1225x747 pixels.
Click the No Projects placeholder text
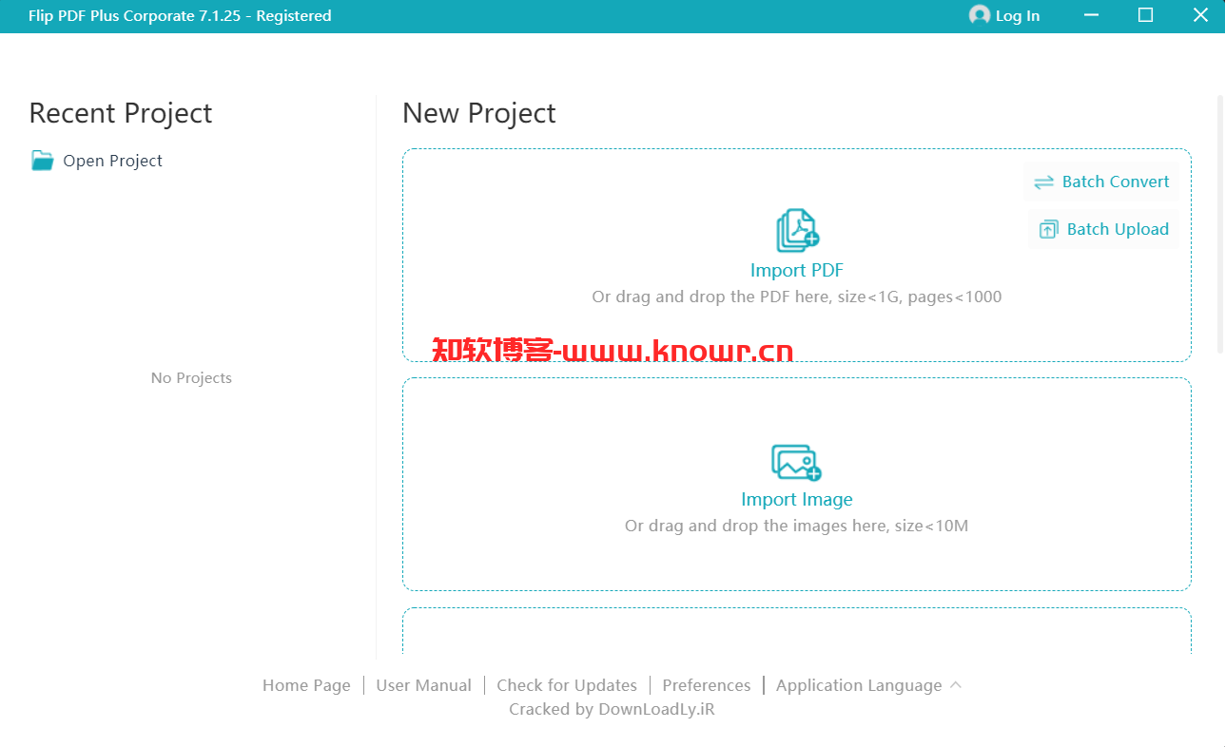(x=191, y=377)
